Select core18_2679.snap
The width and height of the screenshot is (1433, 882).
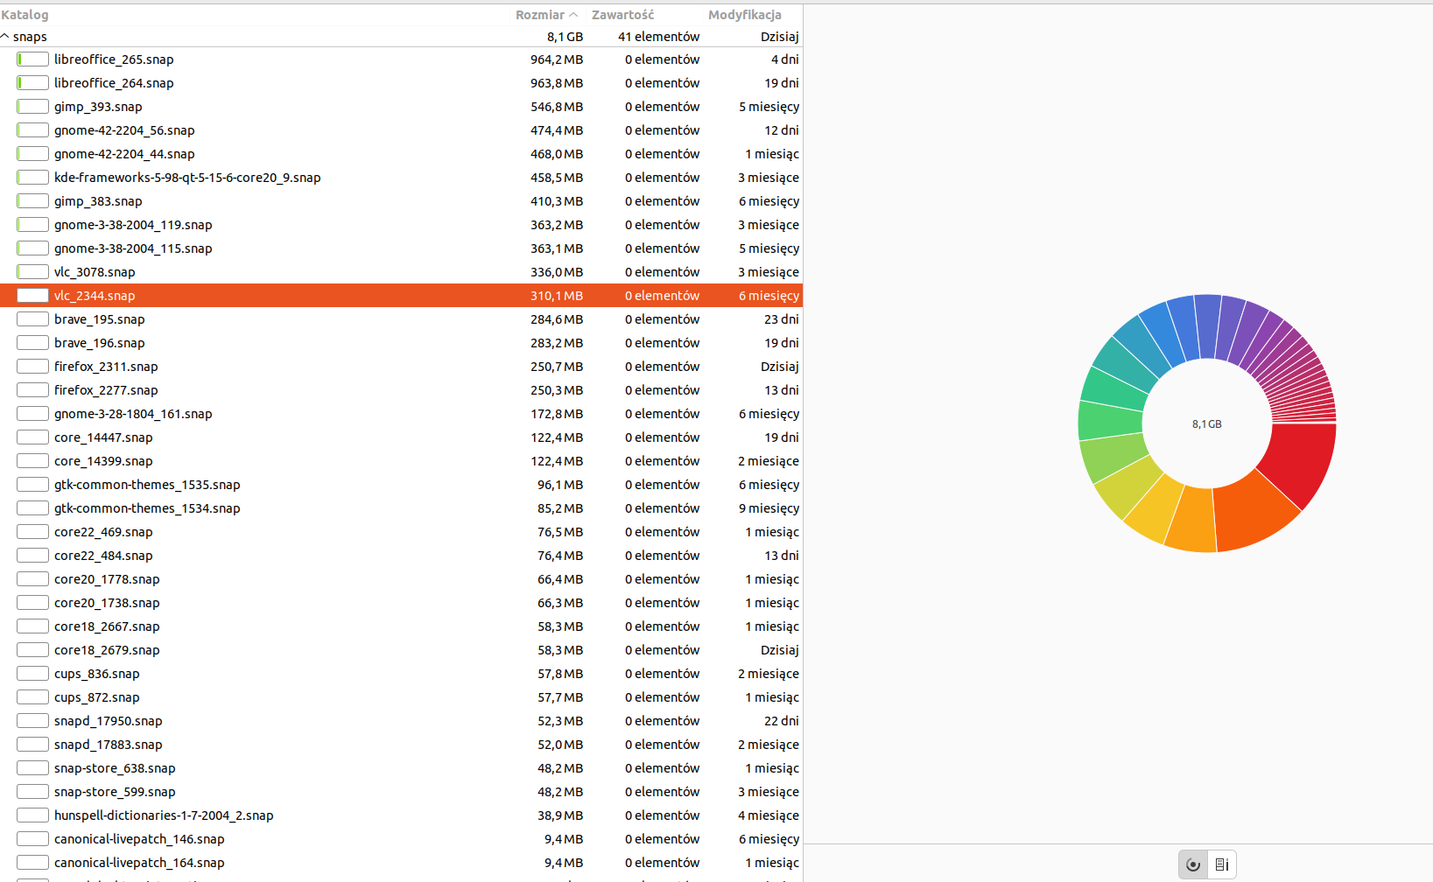coord(401,650)
